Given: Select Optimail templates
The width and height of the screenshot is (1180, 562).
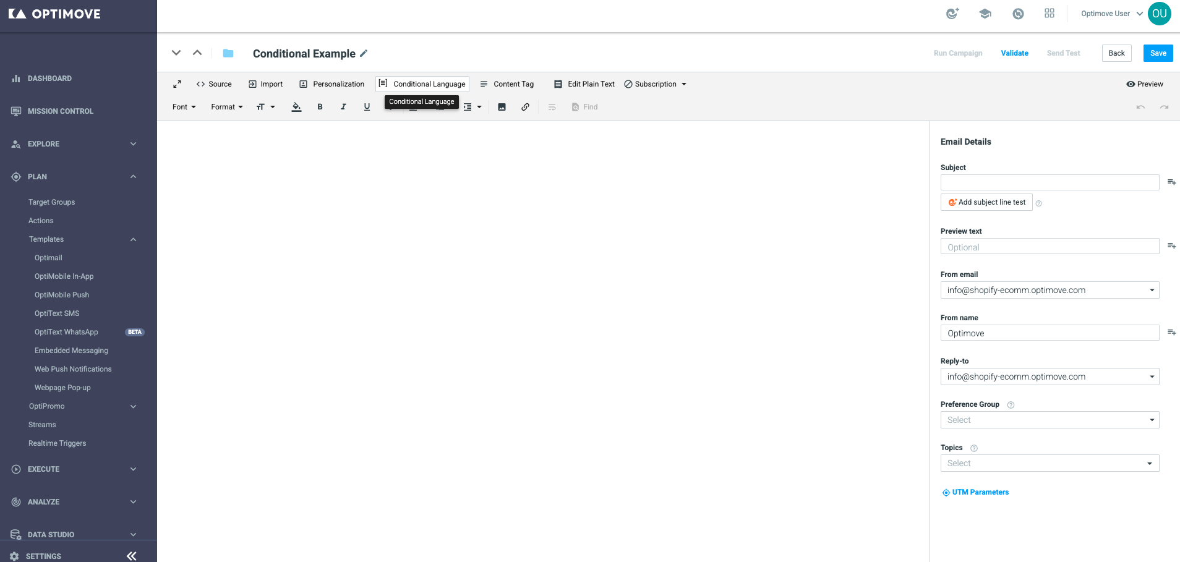Looking at the screenshot, I should [x=48, y=258].
